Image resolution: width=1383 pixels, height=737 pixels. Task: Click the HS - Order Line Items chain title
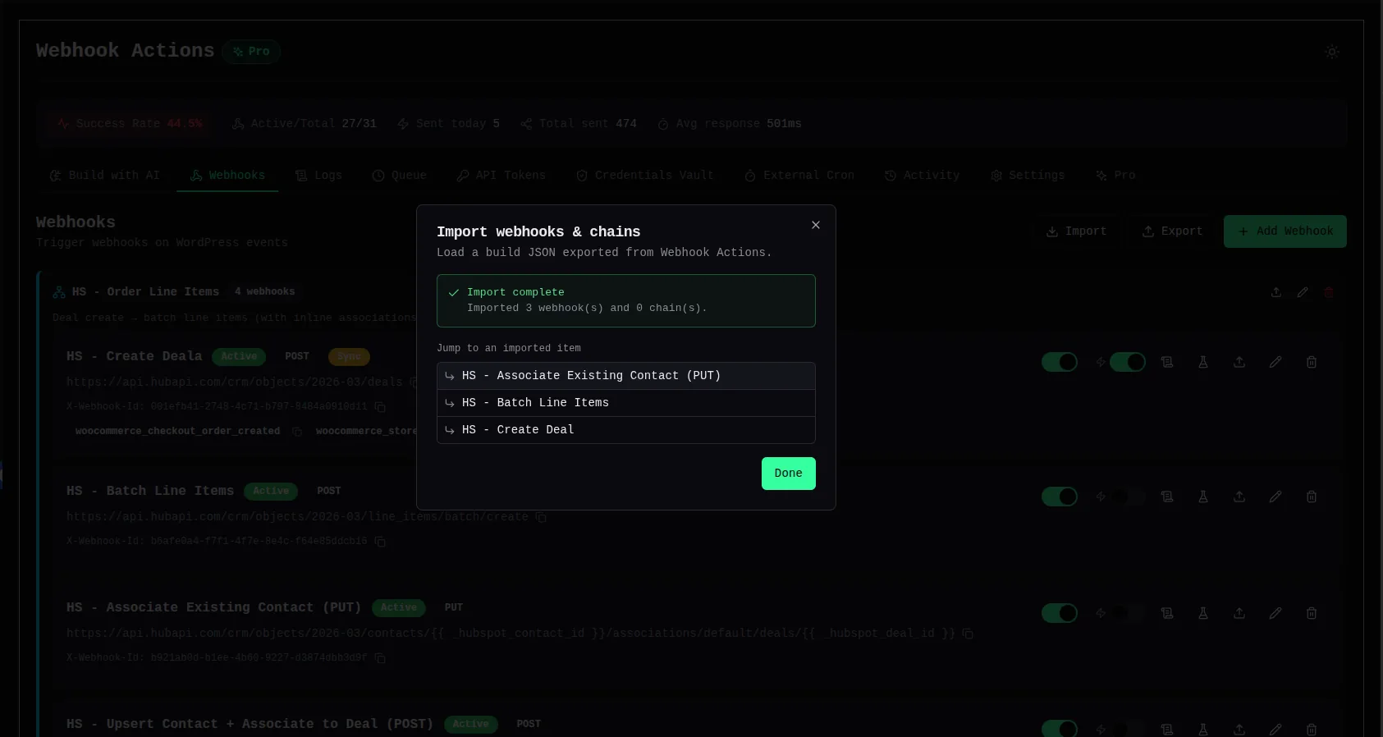[x=146, y=292]
